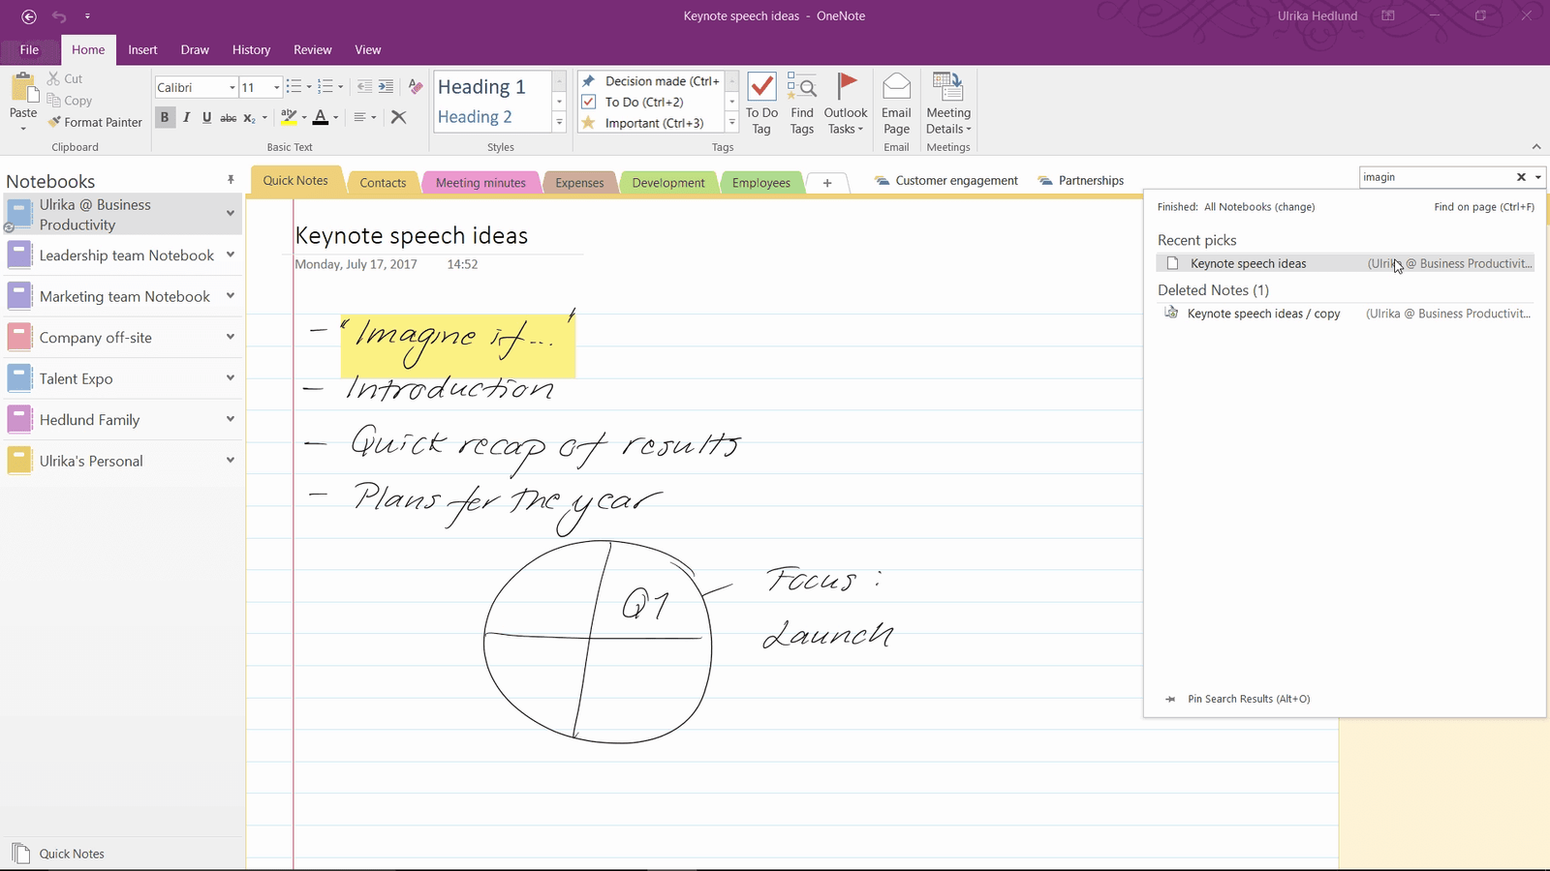
Task: Collapse the Leadership team Notebook
Action: click(231, 255)
